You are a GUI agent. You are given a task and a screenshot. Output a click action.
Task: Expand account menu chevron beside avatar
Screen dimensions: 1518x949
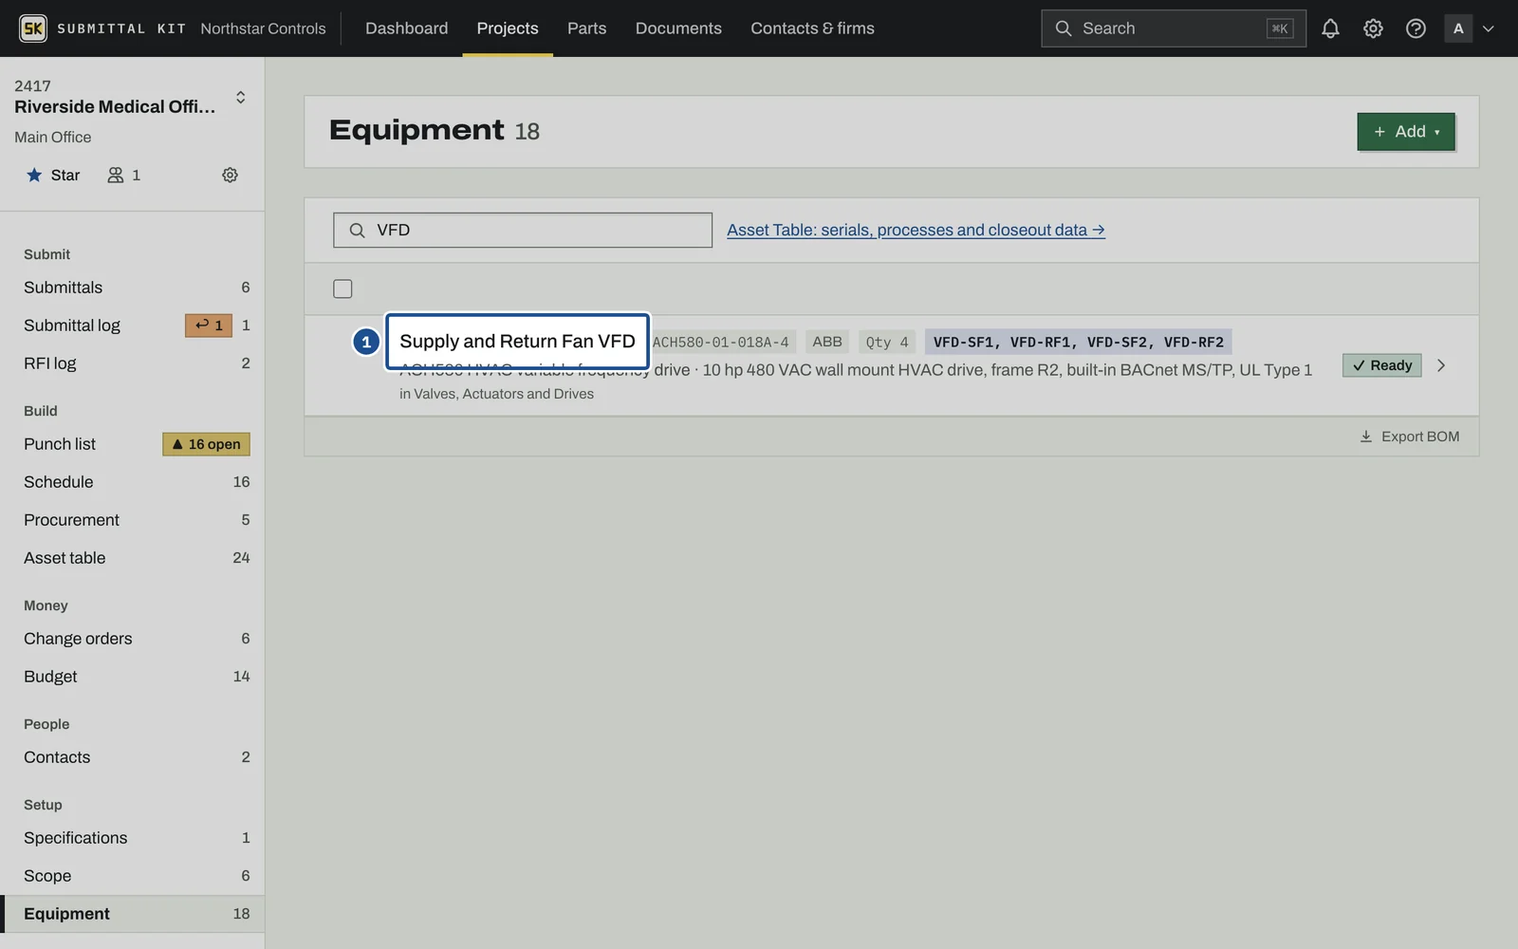click(1489, 28)
